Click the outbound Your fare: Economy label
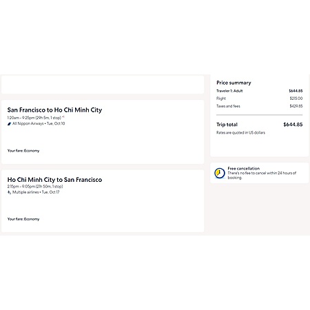 (23, 151)
